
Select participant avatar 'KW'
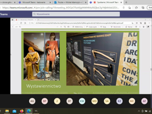pyautogui.click(x=82, y=101)
